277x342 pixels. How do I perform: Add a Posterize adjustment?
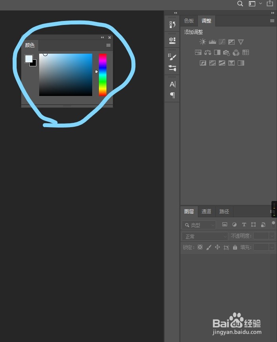212,63
